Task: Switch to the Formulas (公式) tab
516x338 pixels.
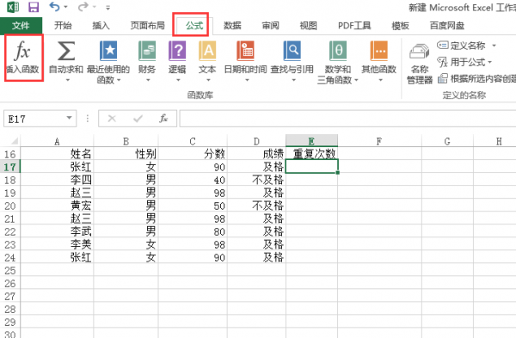Action: tap(194, 26)
